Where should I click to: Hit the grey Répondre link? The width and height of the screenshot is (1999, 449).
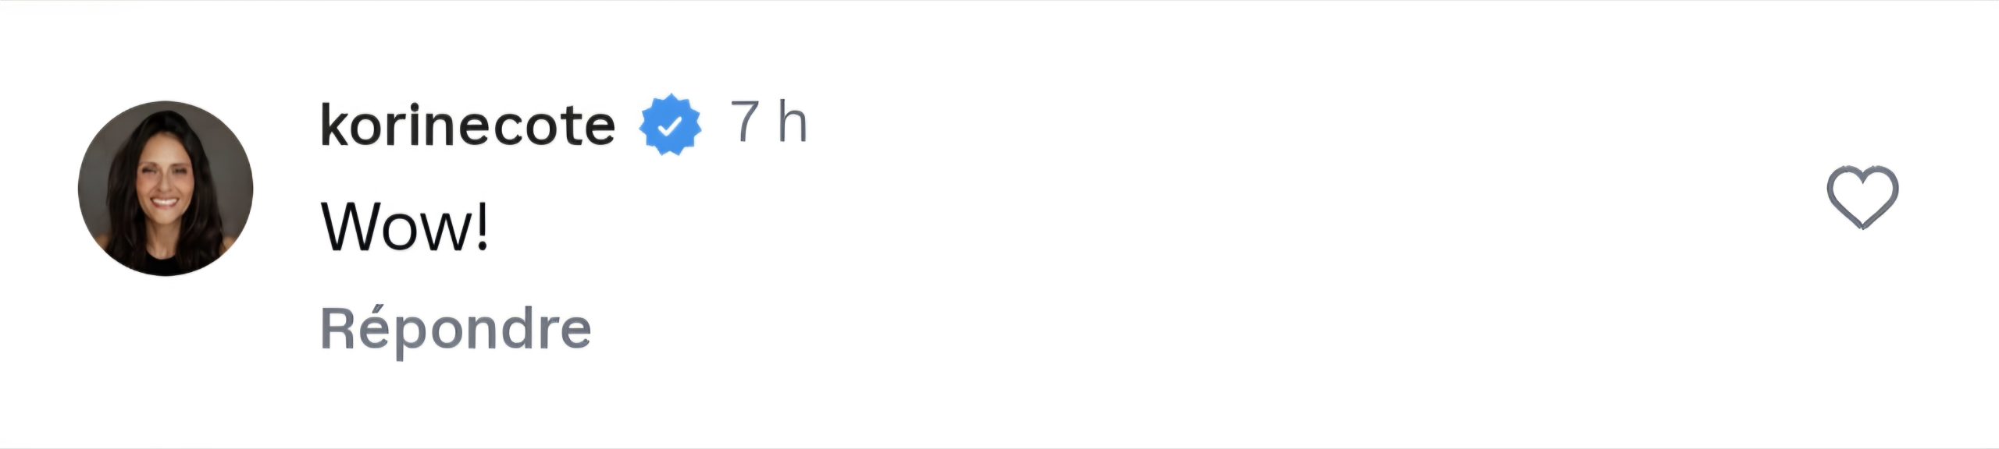point(455,329)
